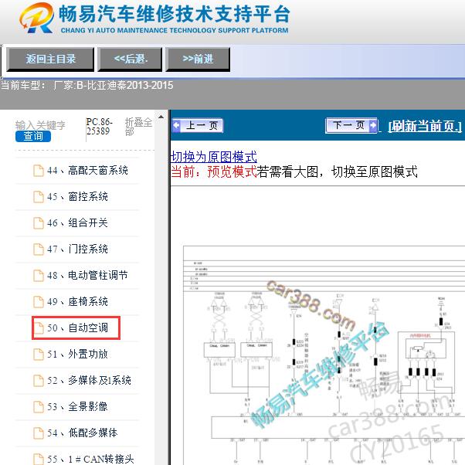Click document icon beside 48、电动管柱调节
The image size is (465, 465).
39,276
